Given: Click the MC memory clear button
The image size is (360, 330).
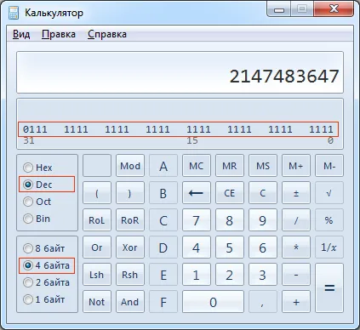Looking at the screenshot, I should pyautogui.click(x=197, y=166).
